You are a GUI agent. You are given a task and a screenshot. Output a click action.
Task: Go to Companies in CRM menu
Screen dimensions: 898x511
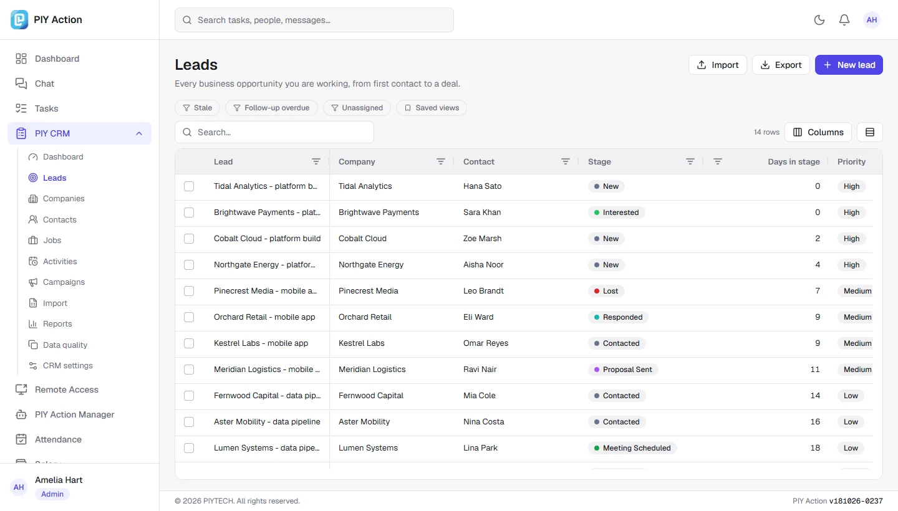point(64,199)
